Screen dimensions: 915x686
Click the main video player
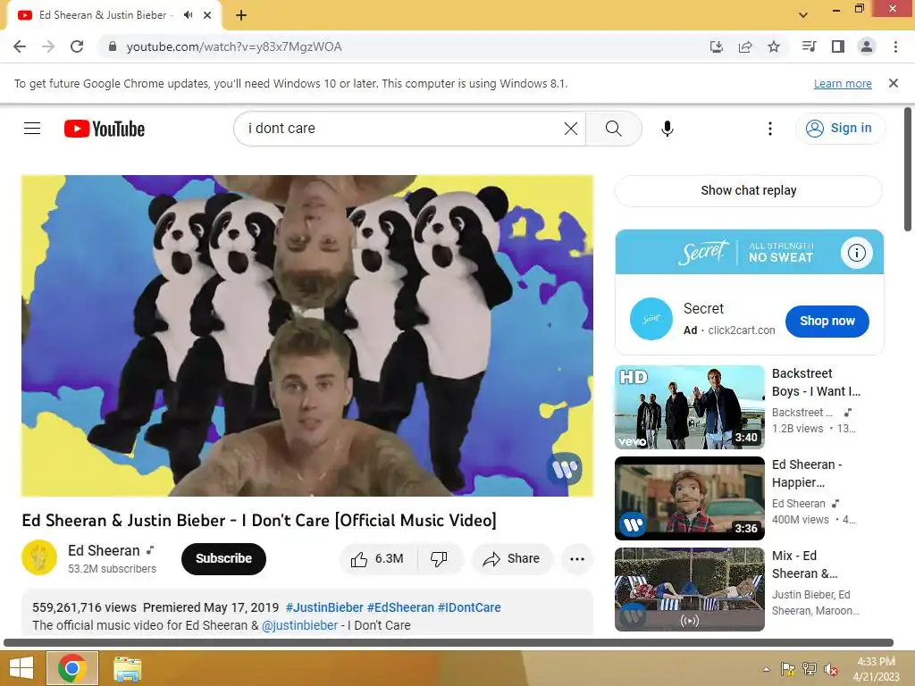coord(307,336)
